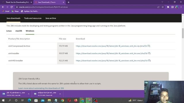
Task: Select the Windows tab
Action: coord(30,31)
